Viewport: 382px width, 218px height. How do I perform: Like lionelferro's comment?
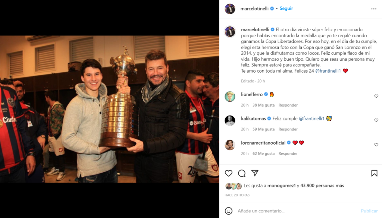pos(376,96)
